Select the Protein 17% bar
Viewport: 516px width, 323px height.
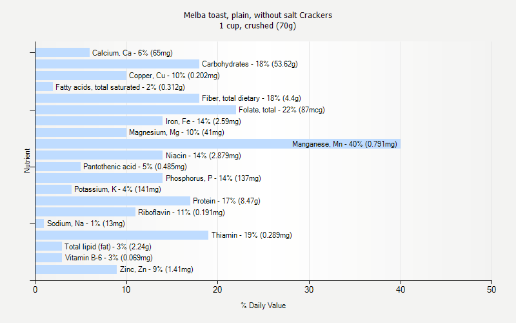coord(113,201)
